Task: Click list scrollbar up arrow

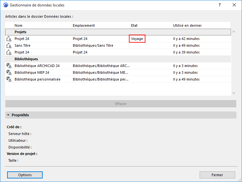Action: coord(234,32)
